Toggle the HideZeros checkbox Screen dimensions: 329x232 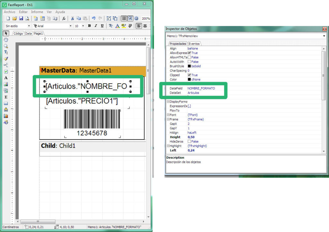[x=189, y=141]
